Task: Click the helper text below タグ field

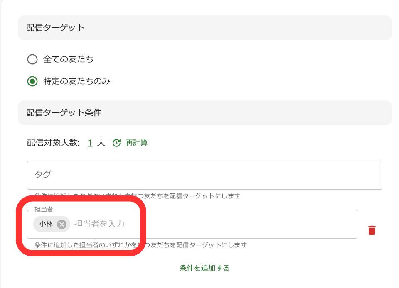Action: click(x=137, y=196)
